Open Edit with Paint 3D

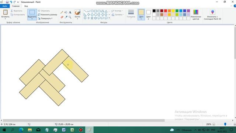pos(212,15)
